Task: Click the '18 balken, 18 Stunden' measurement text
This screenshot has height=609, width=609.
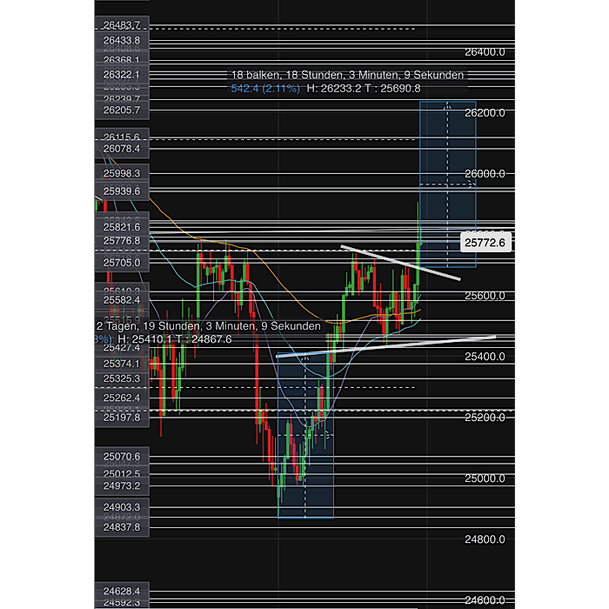Action: click(x=348, y=75)
